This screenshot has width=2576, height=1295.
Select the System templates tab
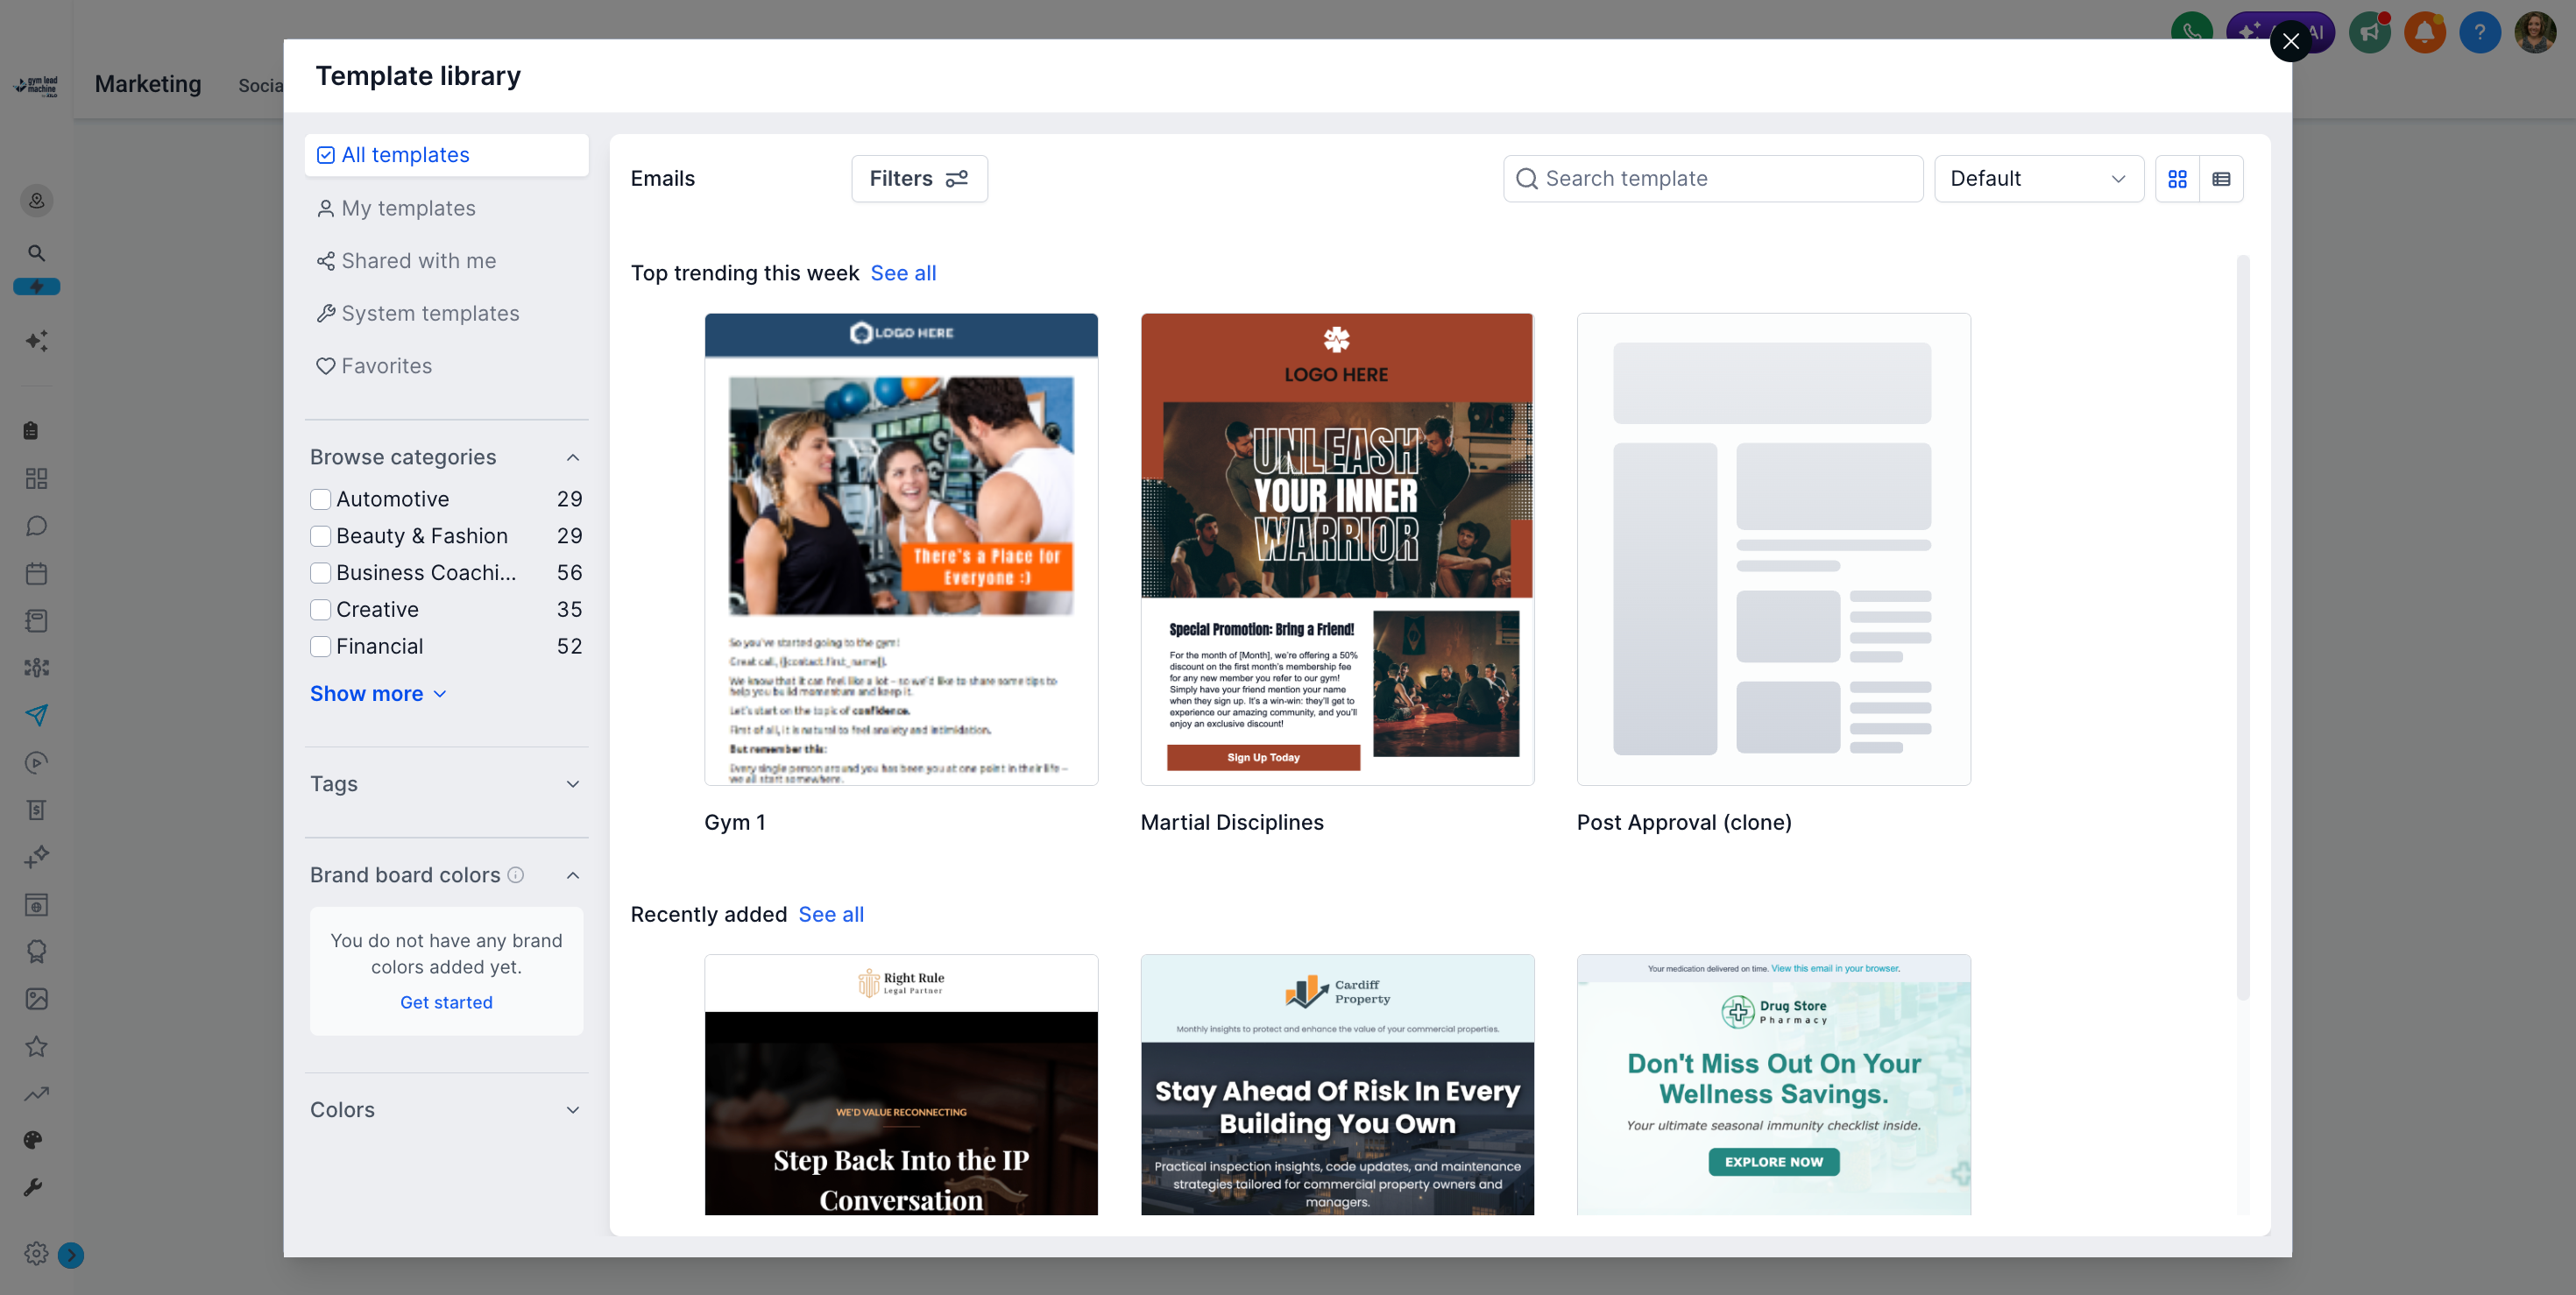(x=446, y=314)
